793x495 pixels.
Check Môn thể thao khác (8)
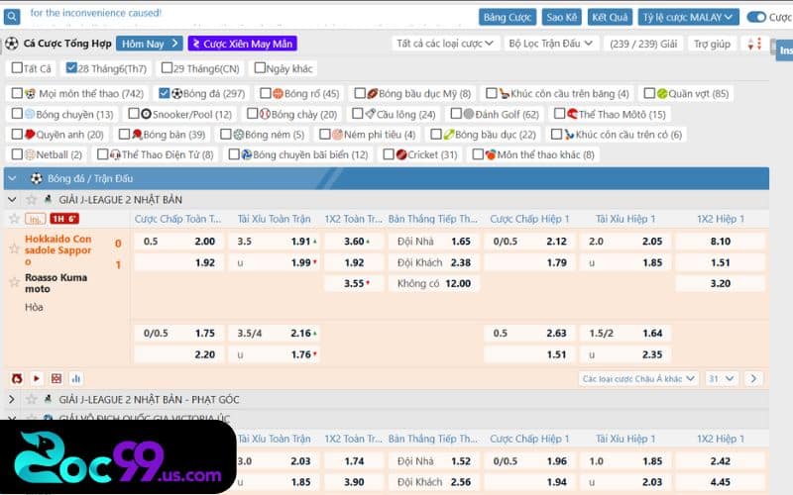pos(478,154)
